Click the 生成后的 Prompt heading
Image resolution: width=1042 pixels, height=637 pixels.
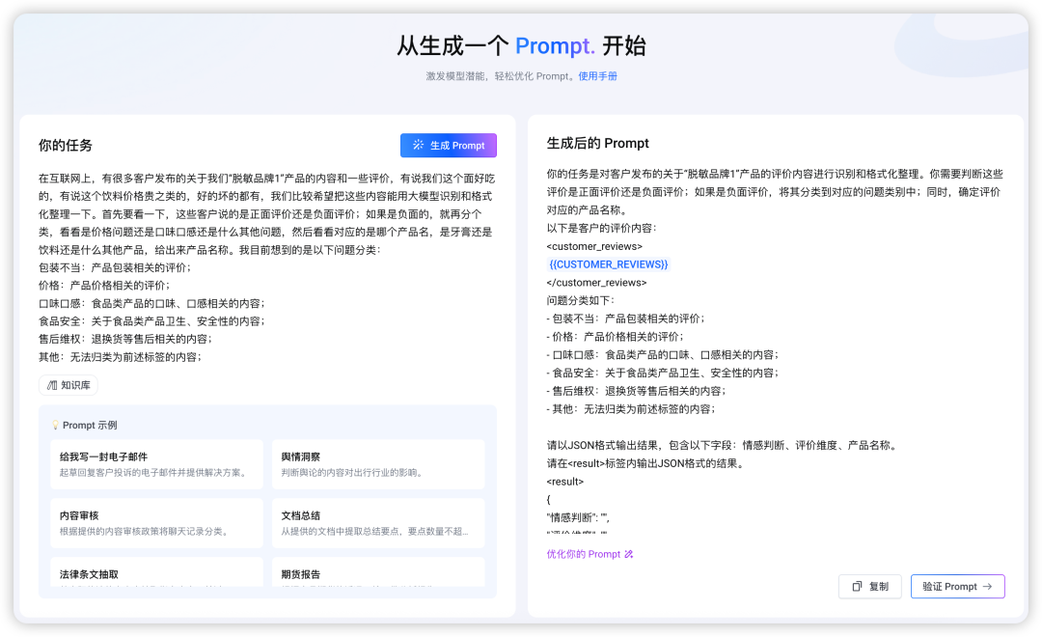pos(597,143)
